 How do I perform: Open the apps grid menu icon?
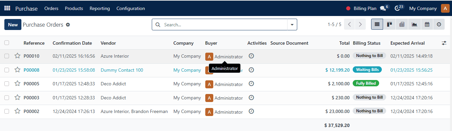(x=7, y=8)
